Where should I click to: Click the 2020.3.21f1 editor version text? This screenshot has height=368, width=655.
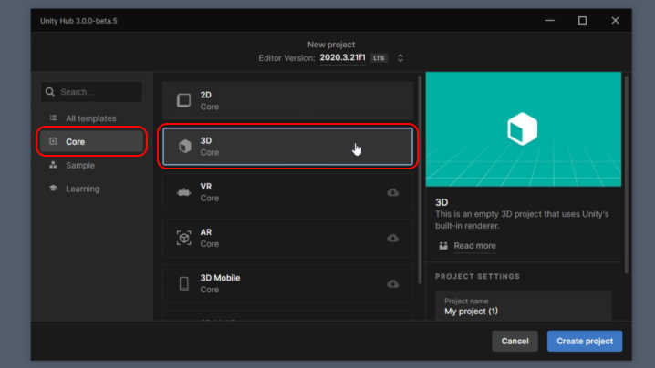[x=342, y=57]
